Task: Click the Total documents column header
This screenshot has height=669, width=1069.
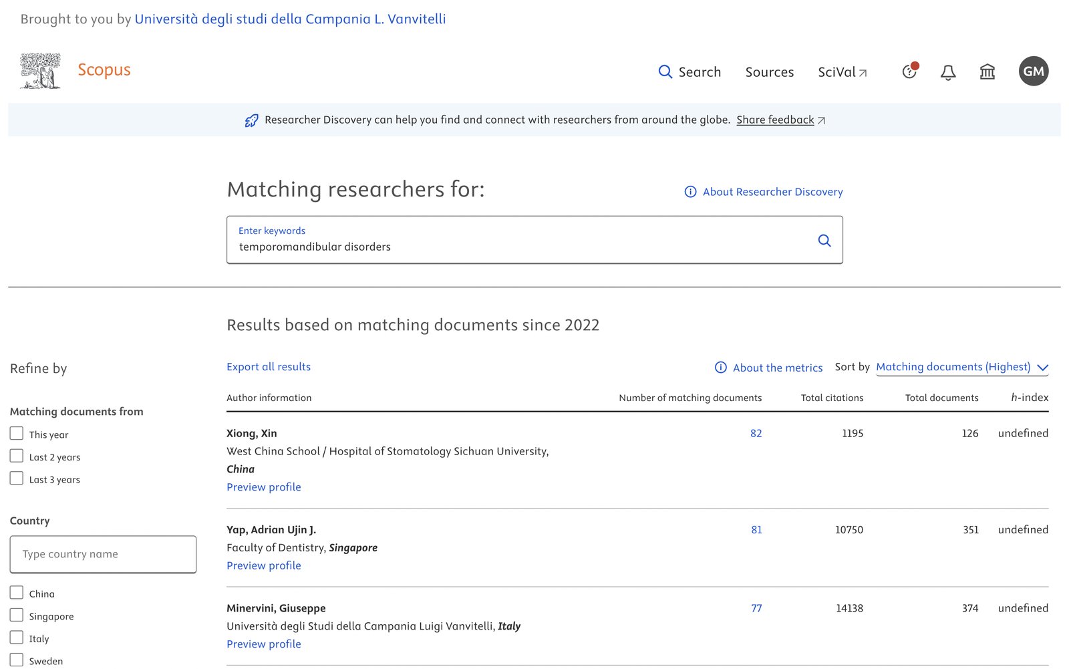Action: pyautogui.click(x=942, y=398)
